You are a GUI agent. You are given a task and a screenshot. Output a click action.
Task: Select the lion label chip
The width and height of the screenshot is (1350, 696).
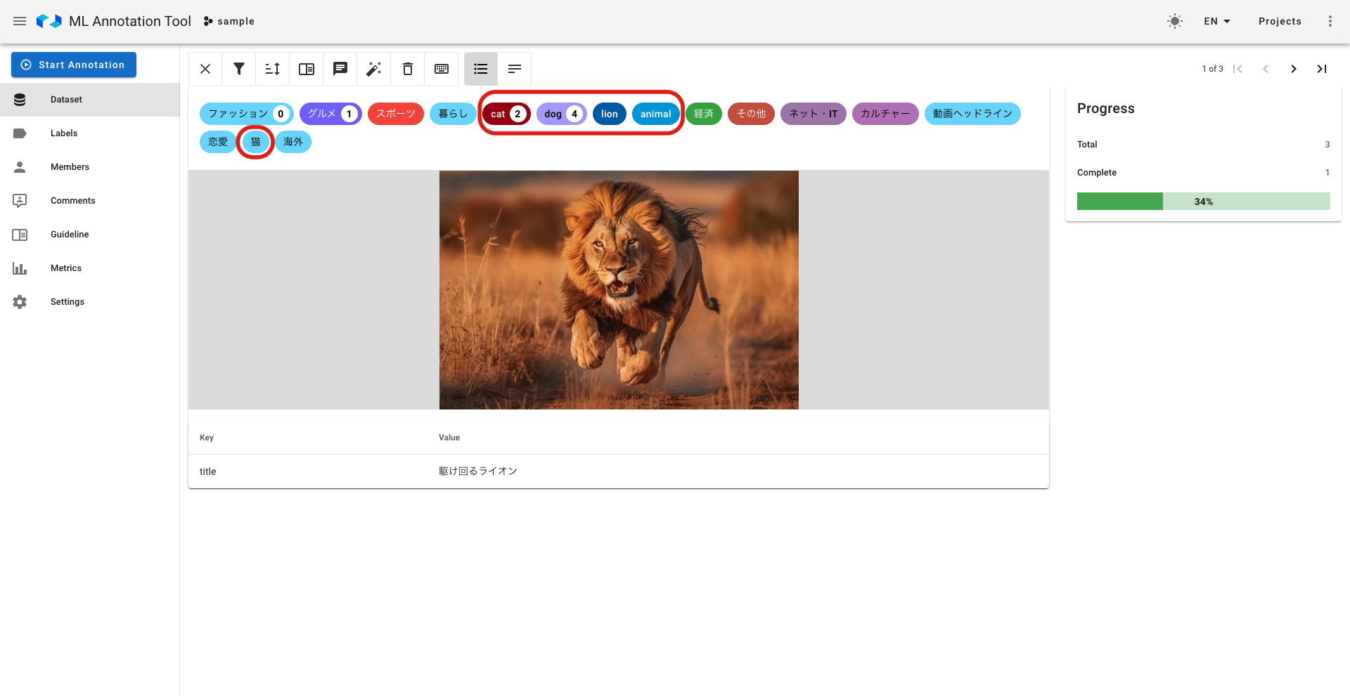[x=610, y=114]
